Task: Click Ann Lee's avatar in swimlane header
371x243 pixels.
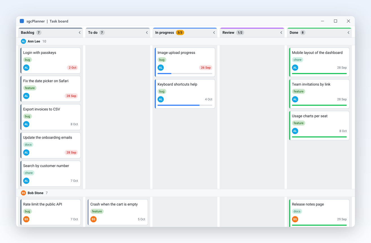Action: pos(23,41)
